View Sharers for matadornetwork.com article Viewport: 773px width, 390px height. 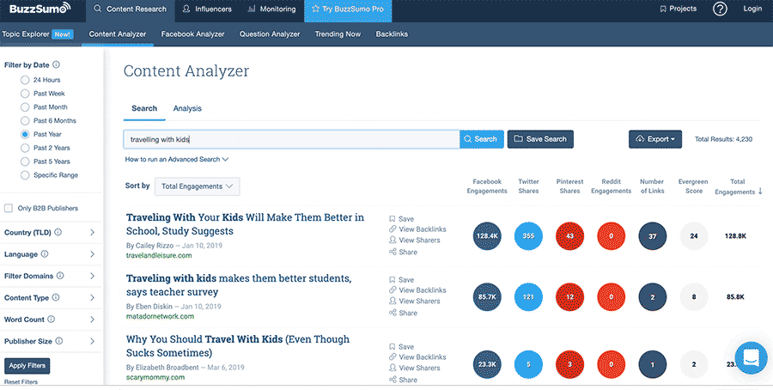[415, 302]
